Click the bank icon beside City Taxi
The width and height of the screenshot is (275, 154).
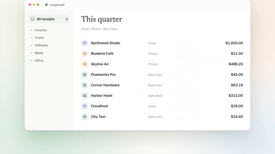click(x=85, y=117)
